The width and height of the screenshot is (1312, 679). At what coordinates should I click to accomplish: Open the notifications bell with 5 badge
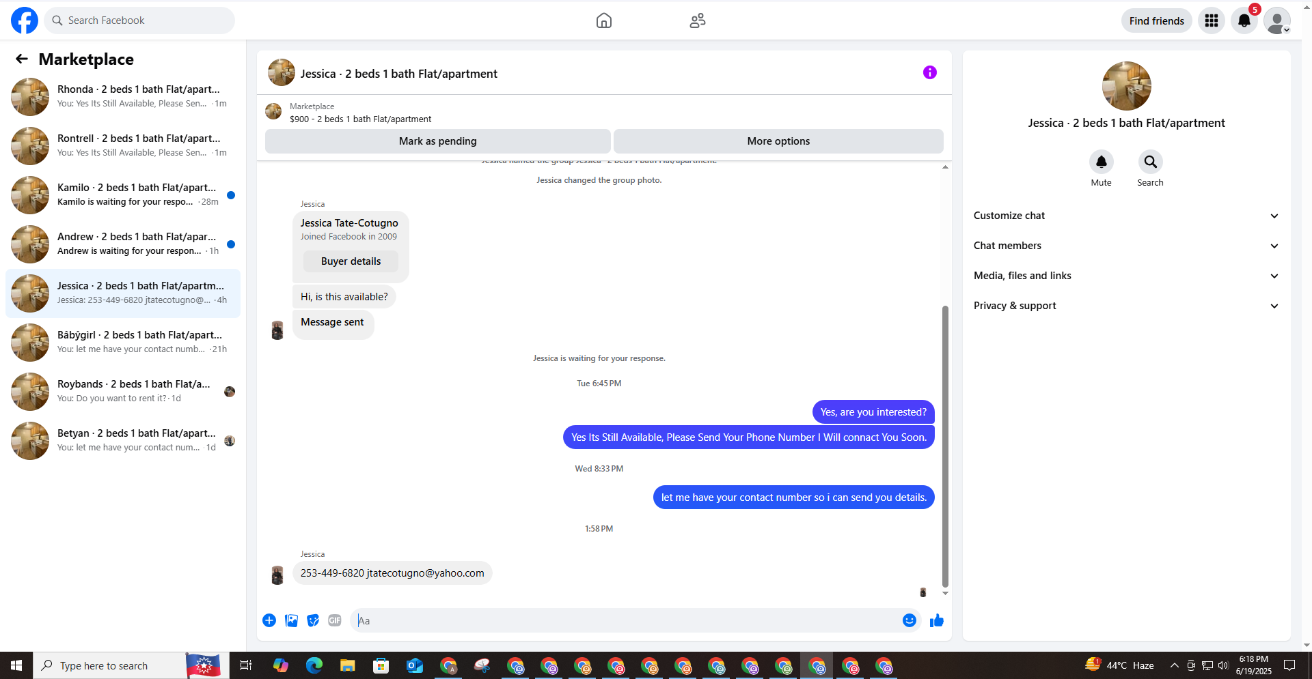coord(1244,20)
